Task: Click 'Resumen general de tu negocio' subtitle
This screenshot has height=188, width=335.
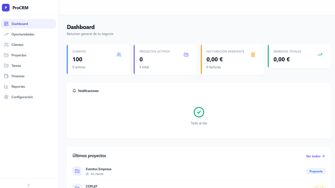Action: point(90,34)
